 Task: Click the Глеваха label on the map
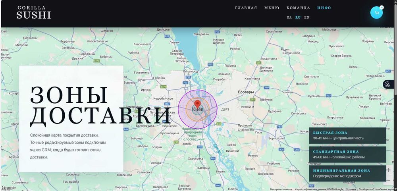pos(155,163)
